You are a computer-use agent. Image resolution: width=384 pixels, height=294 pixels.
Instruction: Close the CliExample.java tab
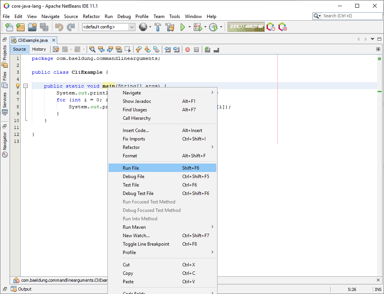point(54,40)
